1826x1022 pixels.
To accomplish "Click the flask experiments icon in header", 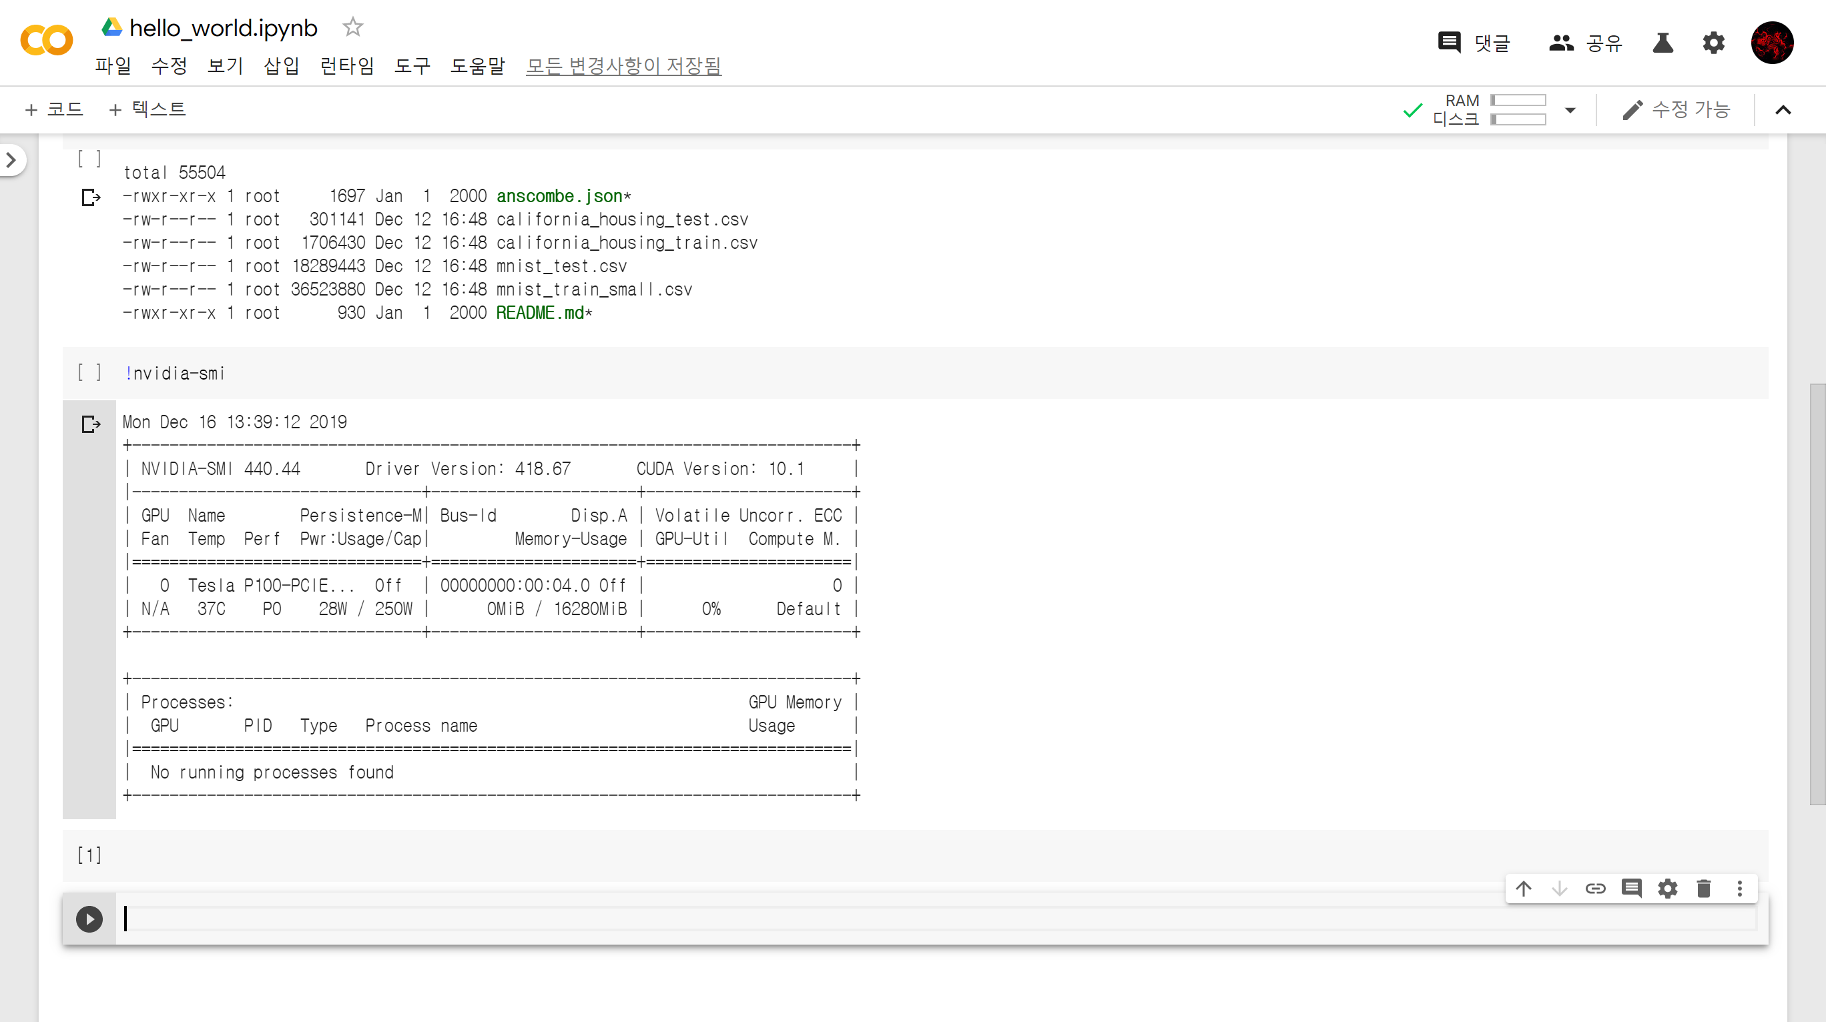I will (1662, 43).
